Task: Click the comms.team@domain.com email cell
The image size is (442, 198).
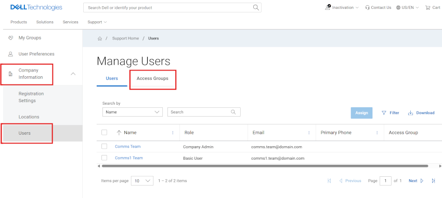Action: [x=277, y=147]
